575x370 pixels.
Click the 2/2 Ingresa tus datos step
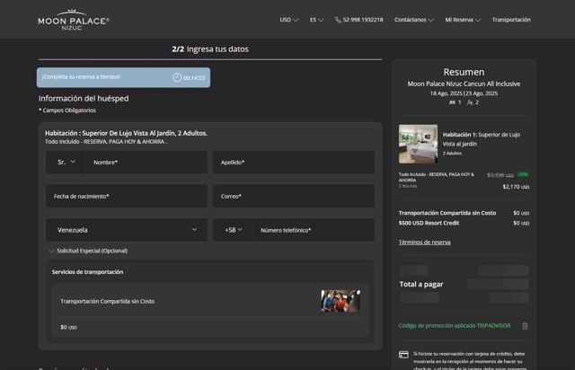point(210,49)
